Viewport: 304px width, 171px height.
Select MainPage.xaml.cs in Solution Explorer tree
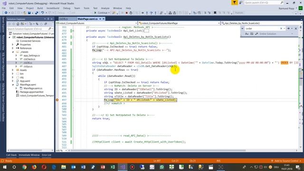[x=33, y=88]
